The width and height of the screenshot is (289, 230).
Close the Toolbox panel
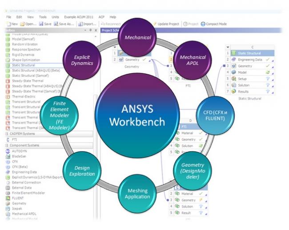pos(96,30)
